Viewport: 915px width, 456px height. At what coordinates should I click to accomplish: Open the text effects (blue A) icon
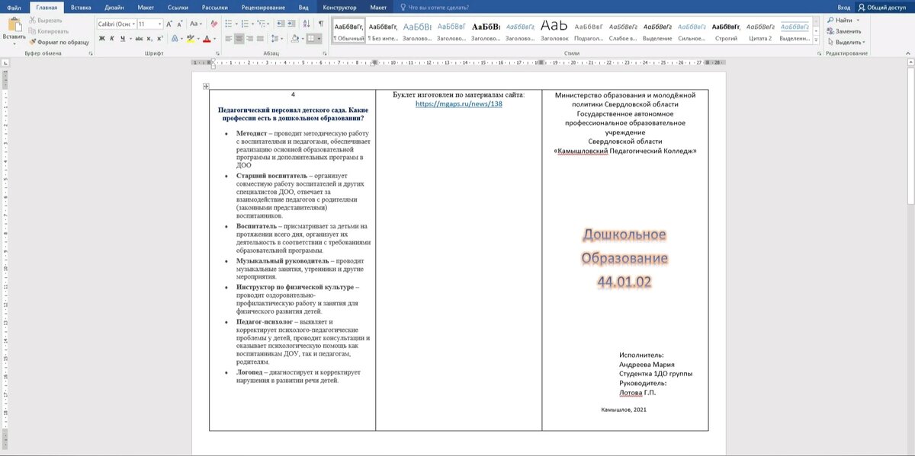pyautogui.click(x=175, y=39)
